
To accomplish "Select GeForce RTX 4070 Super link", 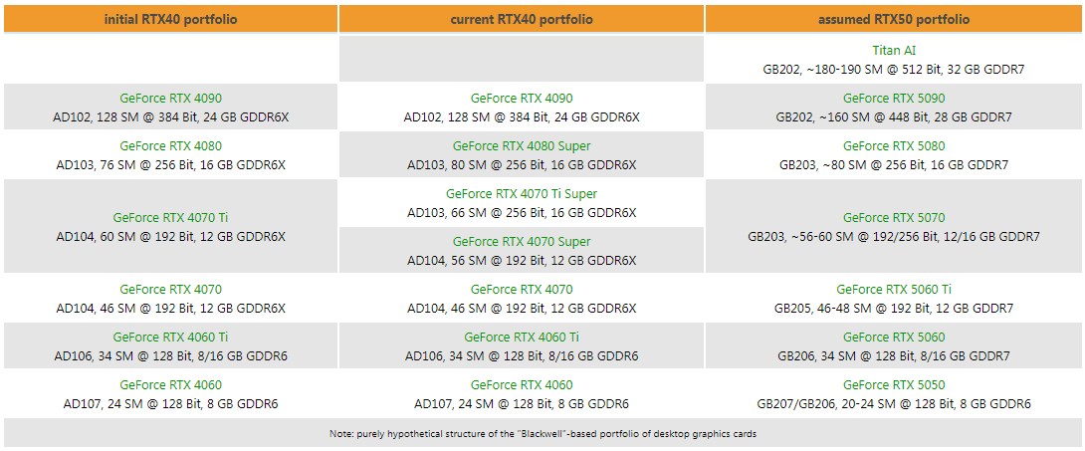I will tap(522, 242).
